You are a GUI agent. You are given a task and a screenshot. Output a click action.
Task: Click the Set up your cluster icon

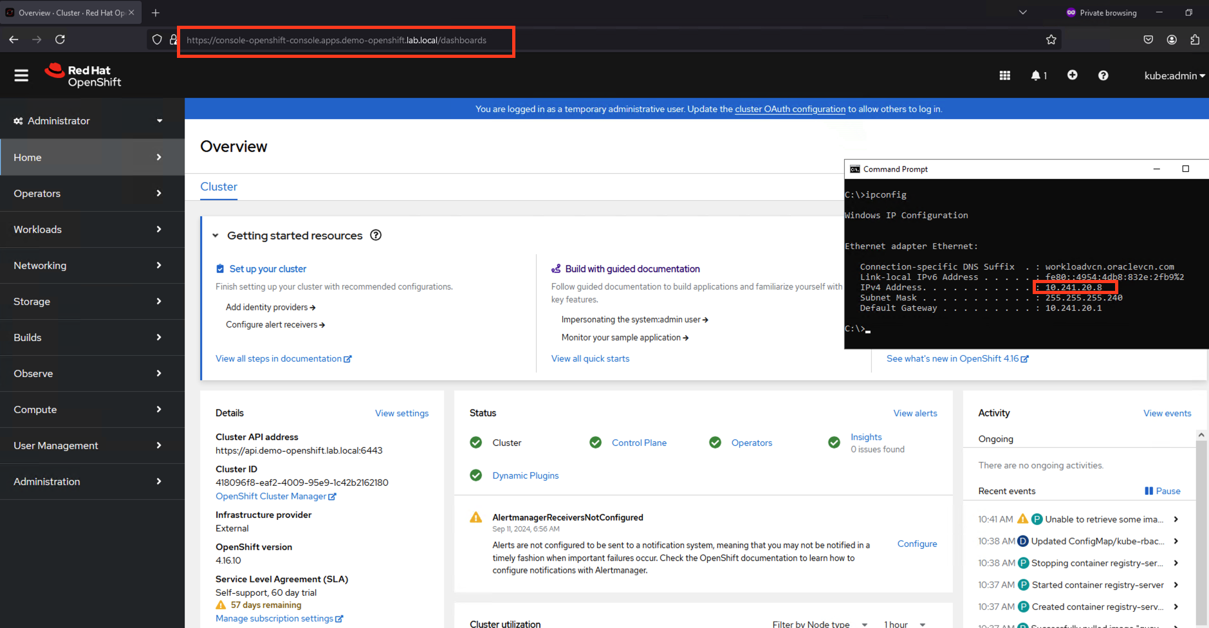click(x=220, y=269)
